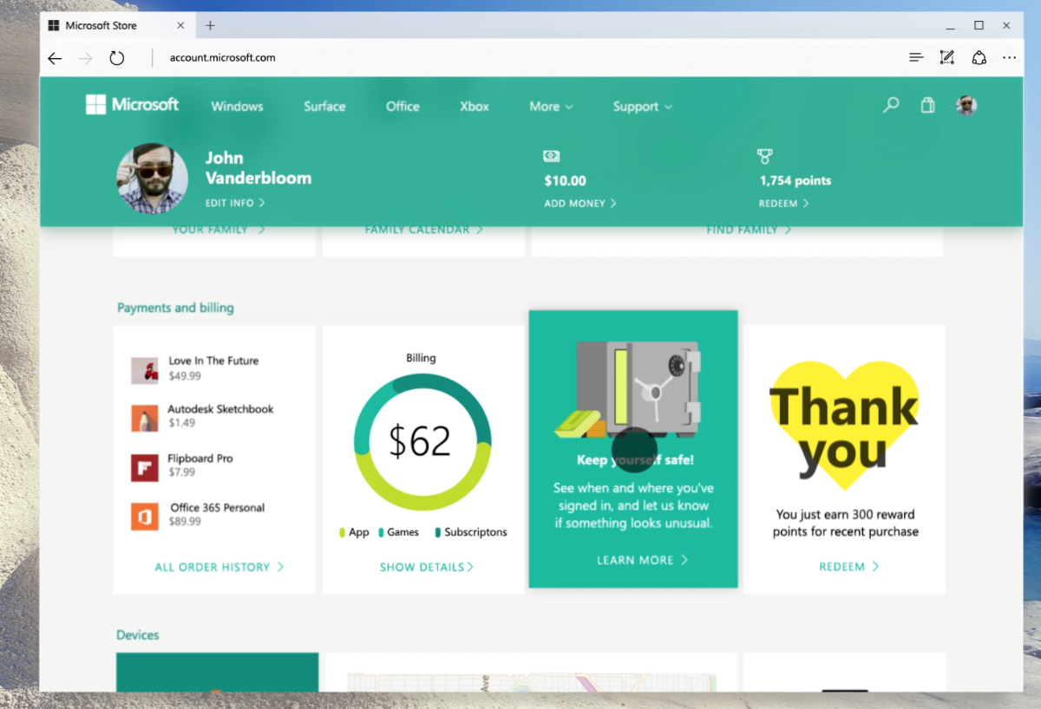Open the Surface menu item

click(x=324, y=107)
